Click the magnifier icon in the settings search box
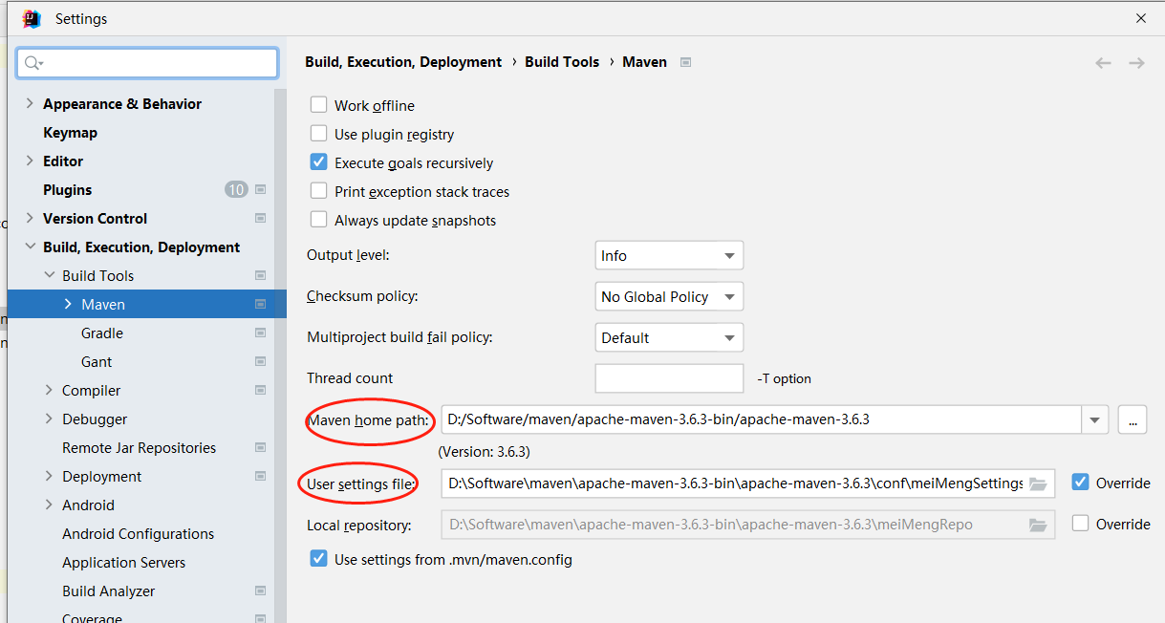This screenshot has height=623, width=1165. [32, 63]
